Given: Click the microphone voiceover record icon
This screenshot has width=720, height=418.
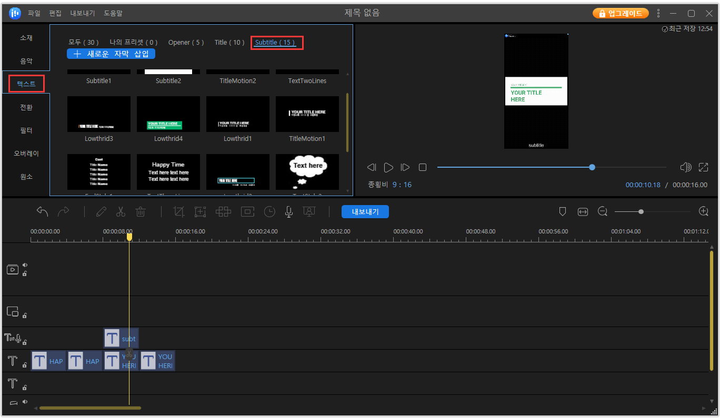Looking at the screenshot, I should 289,211.
